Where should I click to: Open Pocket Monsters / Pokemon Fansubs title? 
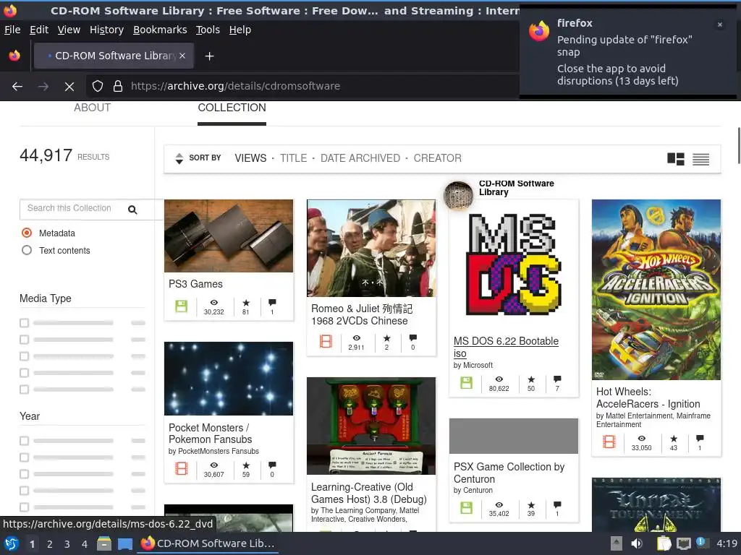(211, 434)
